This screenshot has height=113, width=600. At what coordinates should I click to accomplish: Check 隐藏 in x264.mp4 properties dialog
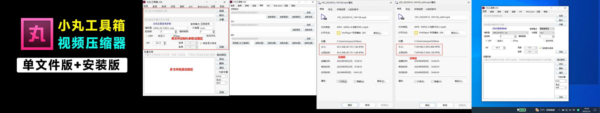point(433,81)
